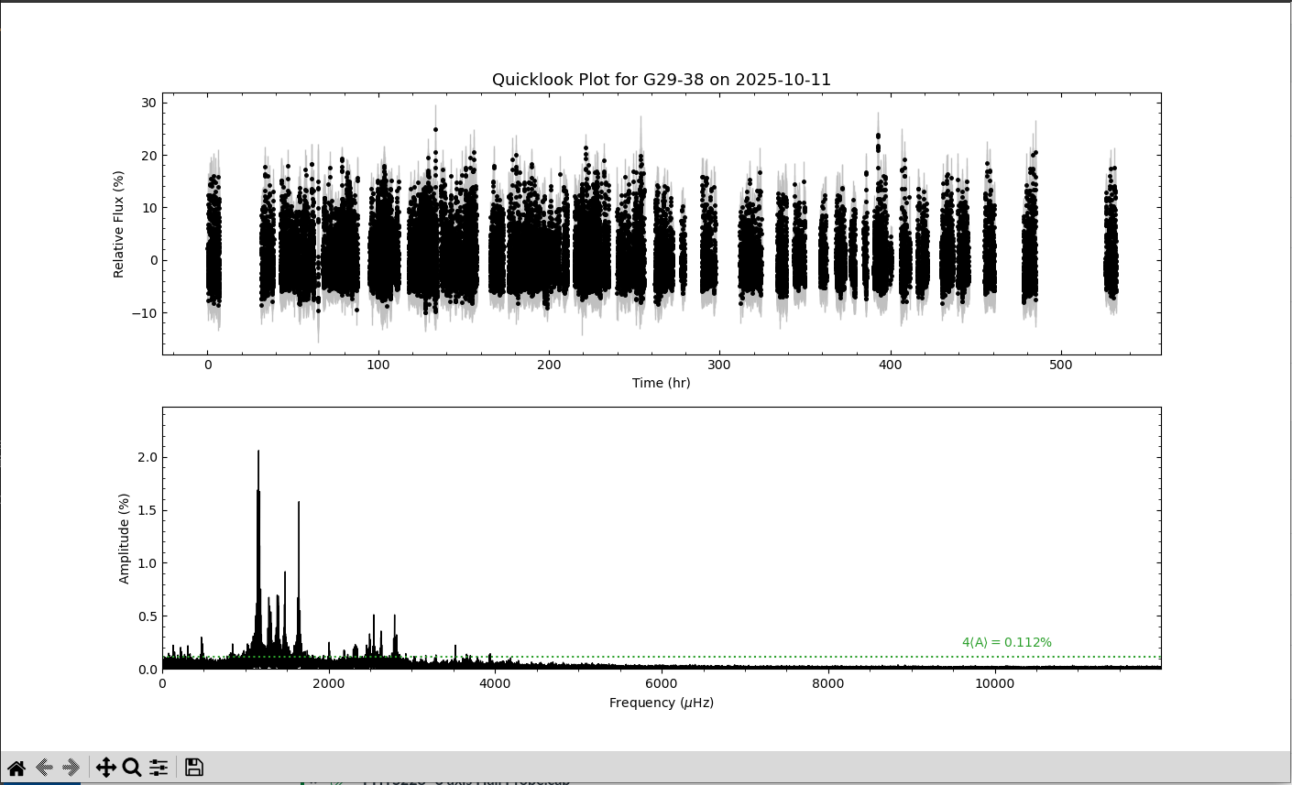
Task: Go forward to the next plot view
Action: coord(71,768)
